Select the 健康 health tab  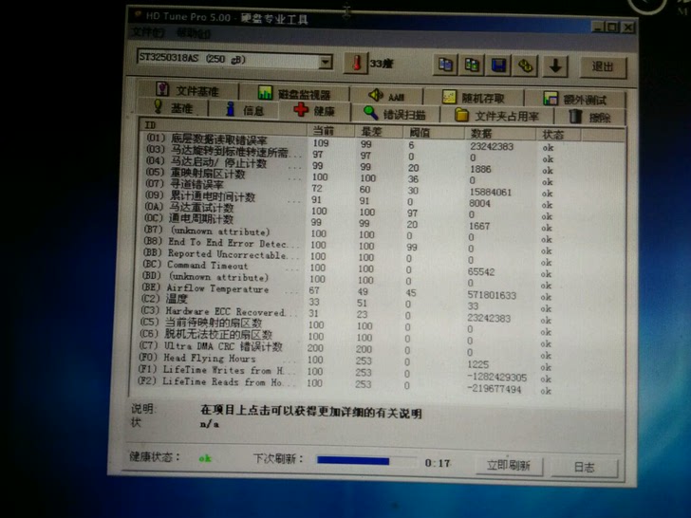(314, 110)
